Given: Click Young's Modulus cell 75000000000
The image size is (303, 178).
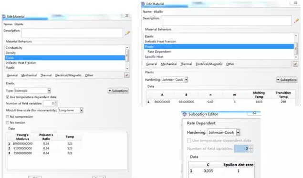Looking at the screenshot, I should [22, 153].
